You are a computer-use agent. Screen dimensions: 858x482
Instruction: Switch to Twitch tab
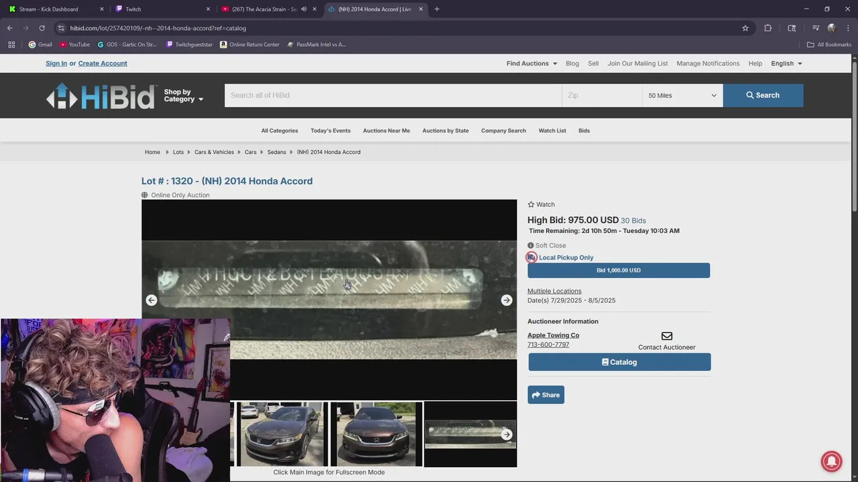[x=162, y=9]
